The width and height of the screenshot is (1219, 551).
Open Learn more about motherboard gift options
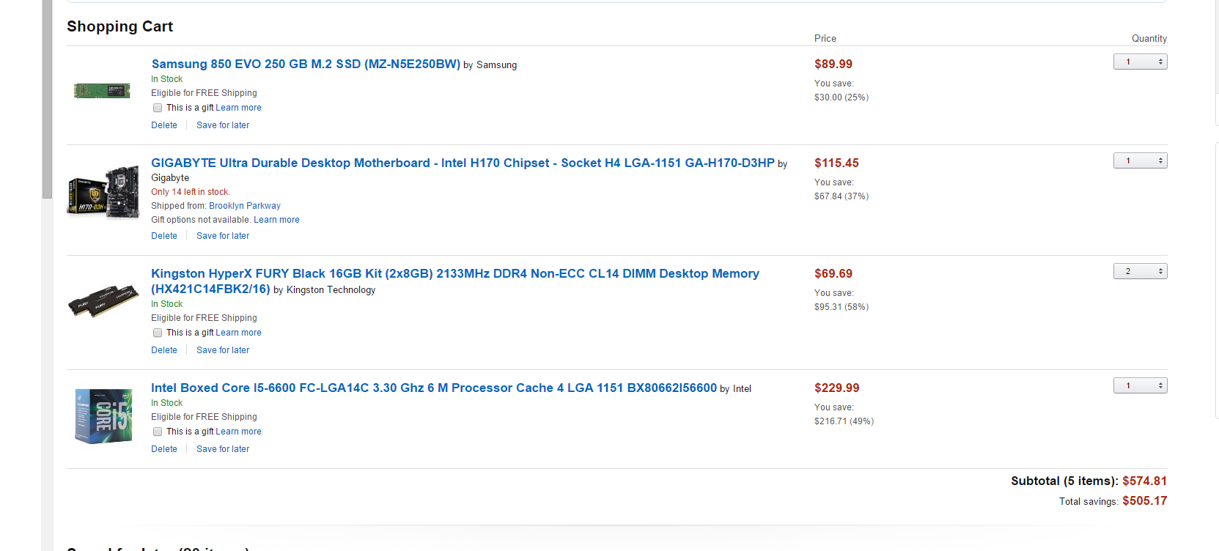(x=276, y=220)
